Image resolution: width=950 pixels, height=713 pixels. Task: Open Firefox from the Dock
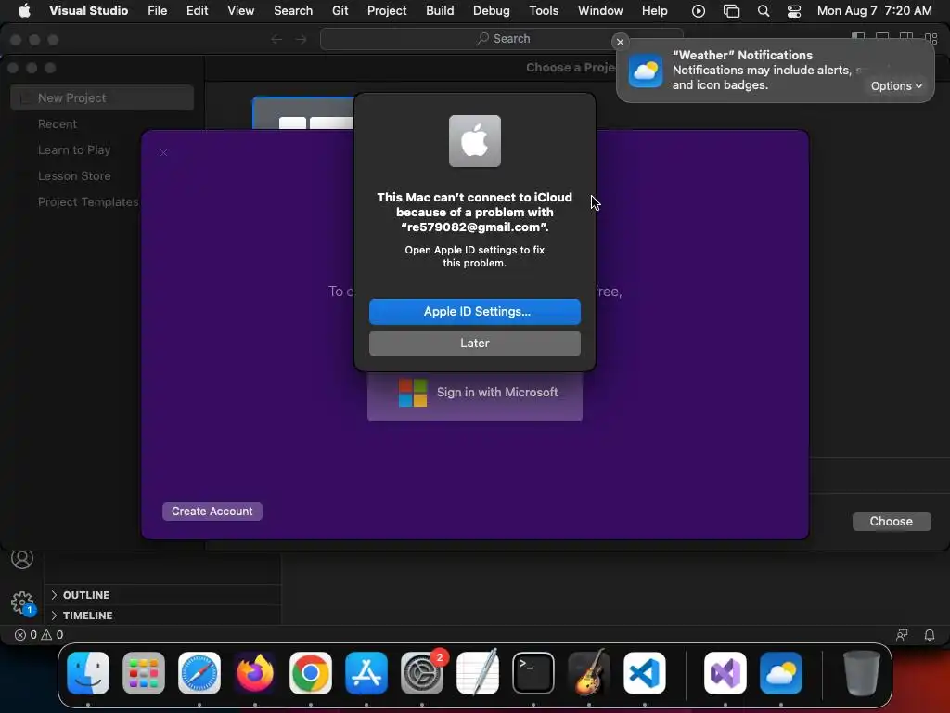coord(255,673)
